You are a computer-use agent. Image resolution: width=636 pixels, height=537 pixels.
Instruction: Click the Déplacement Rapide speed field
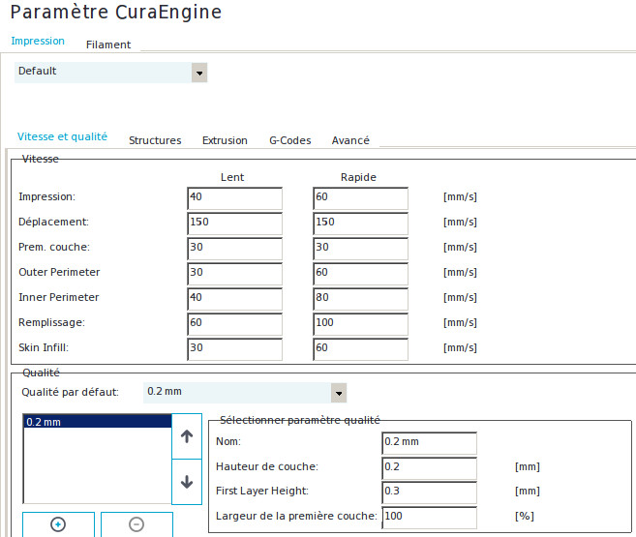coord(360,224)
